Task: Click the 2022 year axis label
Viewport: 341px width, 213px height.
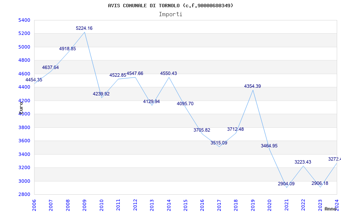Action: click(x=303, y=205)
